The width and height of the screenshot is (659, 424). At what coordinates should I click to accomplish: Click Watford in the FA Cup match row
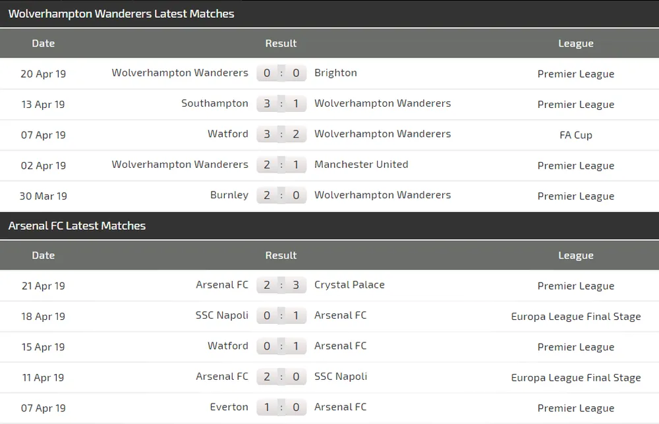[228, 134]
